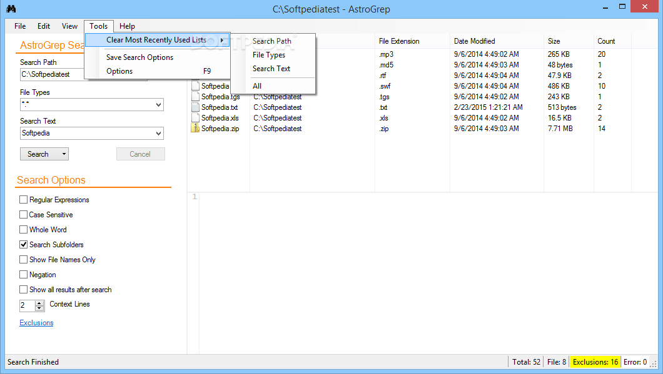This screenshot has height=374, width=663.
Task: Close the open Tools menu
Action: (x=99, y=26)
